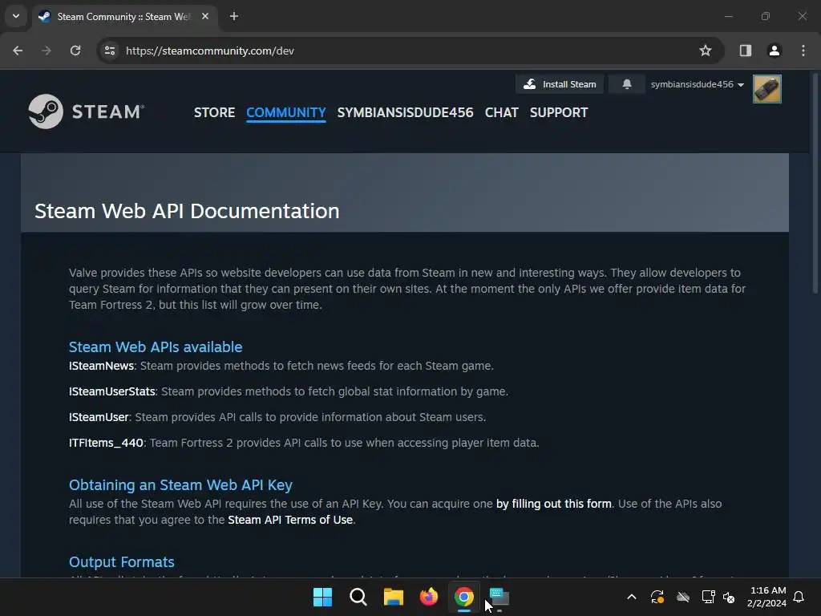The image size is (821, 616).
Task: Go to SUPPORT
Action: point(559,112)
